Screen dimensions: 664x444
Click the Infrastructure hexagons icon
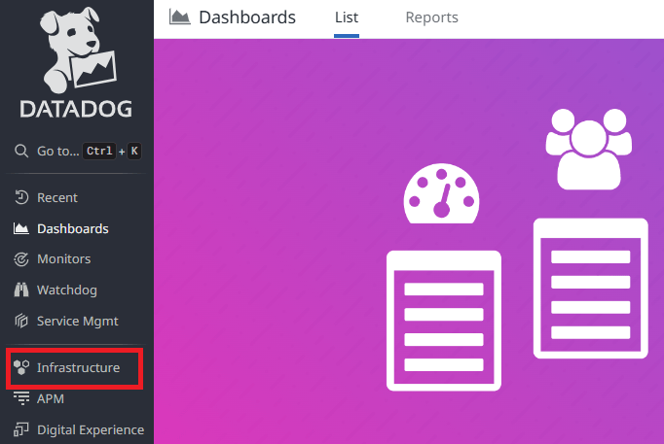coord(20,368)
